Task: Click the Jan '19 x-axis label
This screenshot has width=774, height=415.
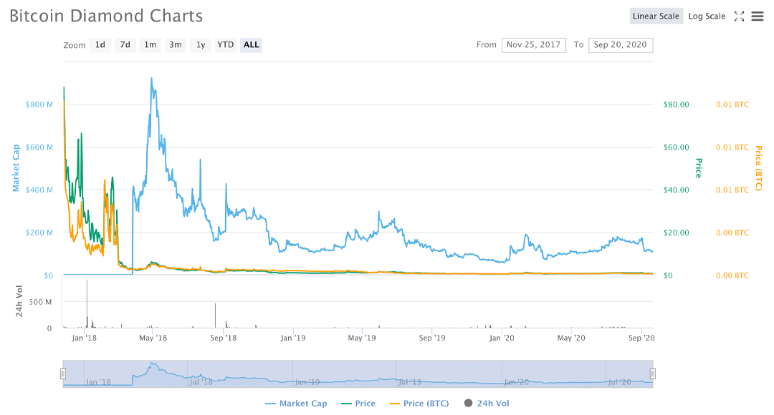Action: (x=292, y=338)
